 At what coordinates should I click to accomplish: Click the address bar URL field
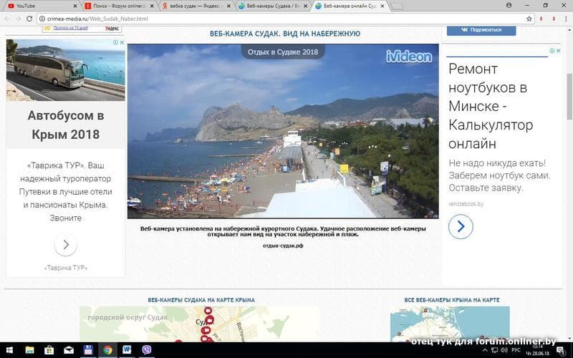285,19
